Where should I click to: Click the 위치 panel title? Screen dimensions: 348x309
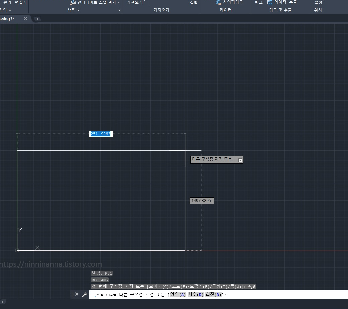(x=318, y=10)
